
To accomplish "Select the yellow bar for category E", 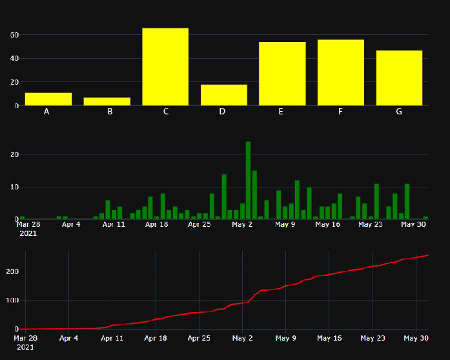I will (282, 74).
